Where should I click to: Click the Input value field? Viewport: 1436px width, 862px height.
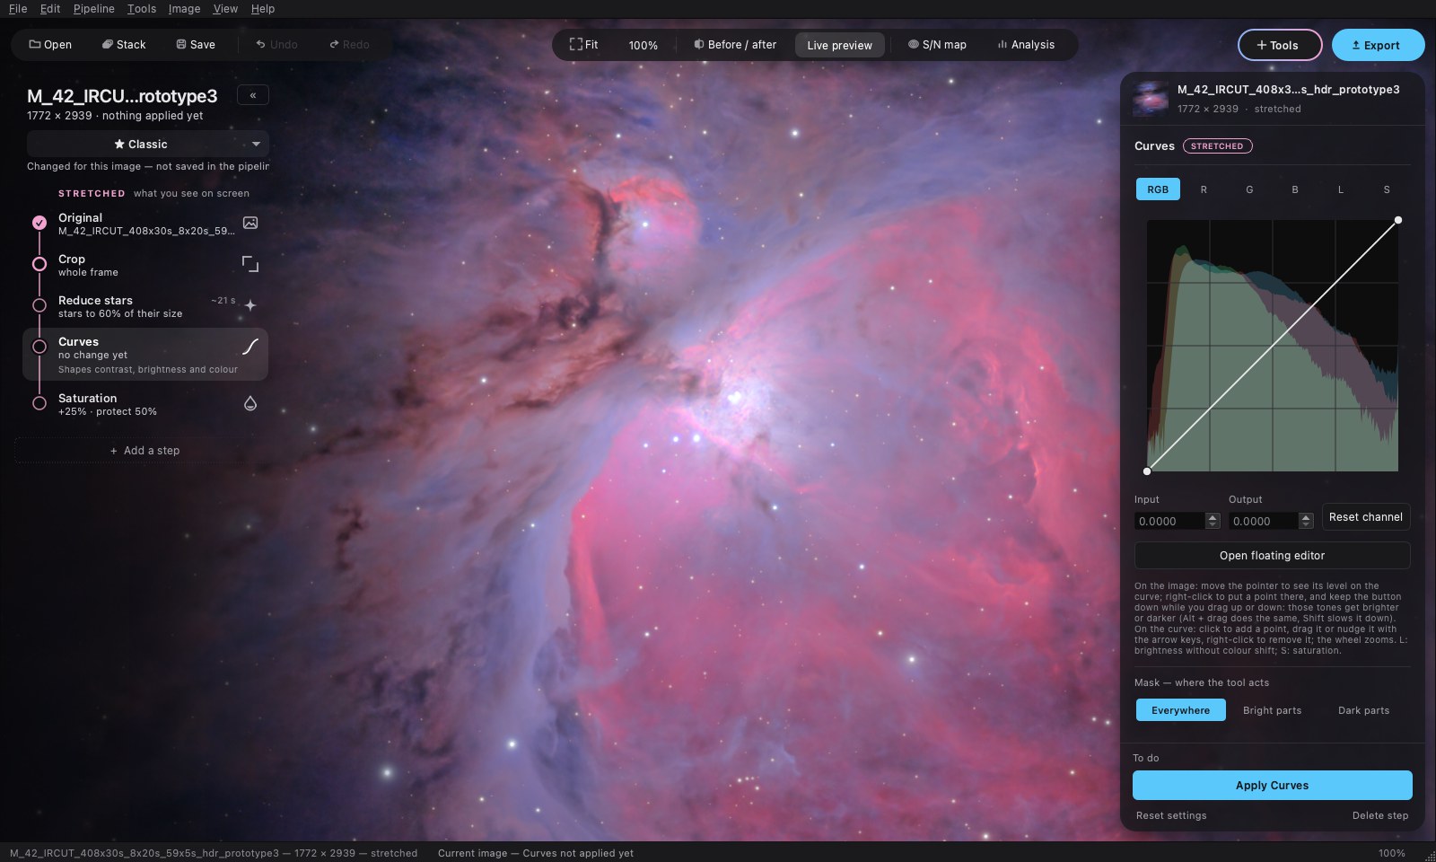click(x=1169, y=521)
